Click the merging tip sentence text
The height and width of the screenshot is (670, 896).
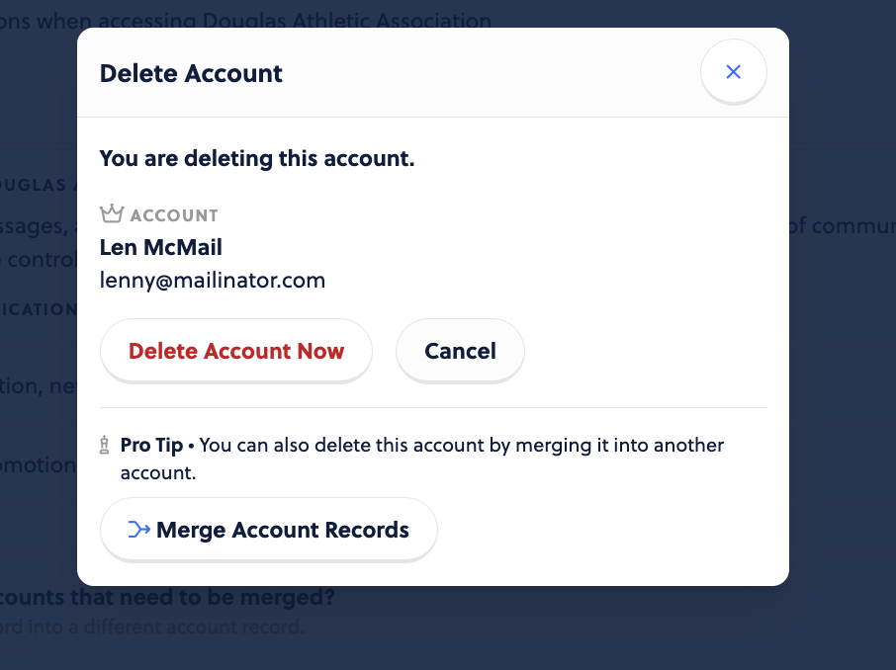[x=421, y=459]
